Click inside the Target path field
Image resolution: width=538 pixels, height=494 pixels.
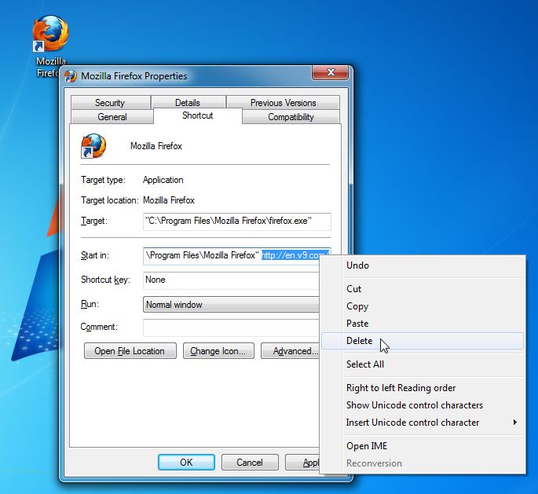pos(236,221)
